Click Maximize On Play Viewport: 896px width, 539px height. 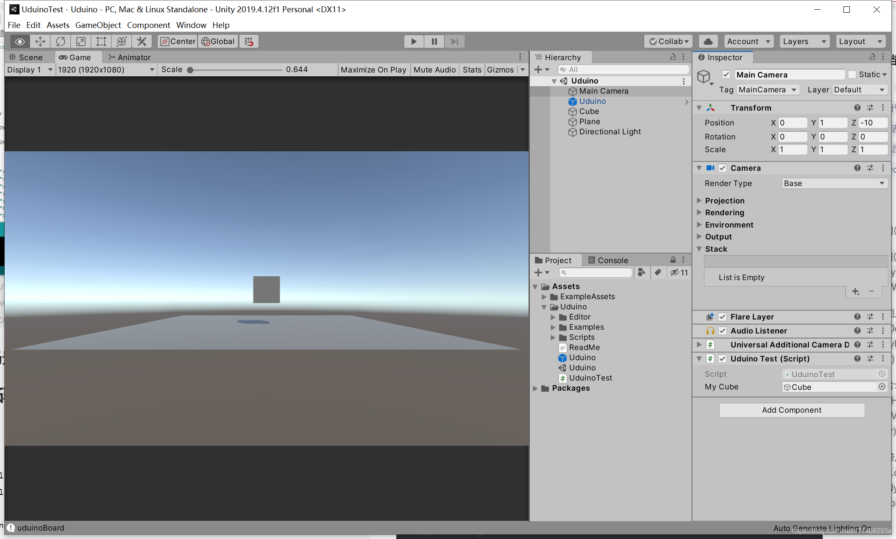(373, 69)
